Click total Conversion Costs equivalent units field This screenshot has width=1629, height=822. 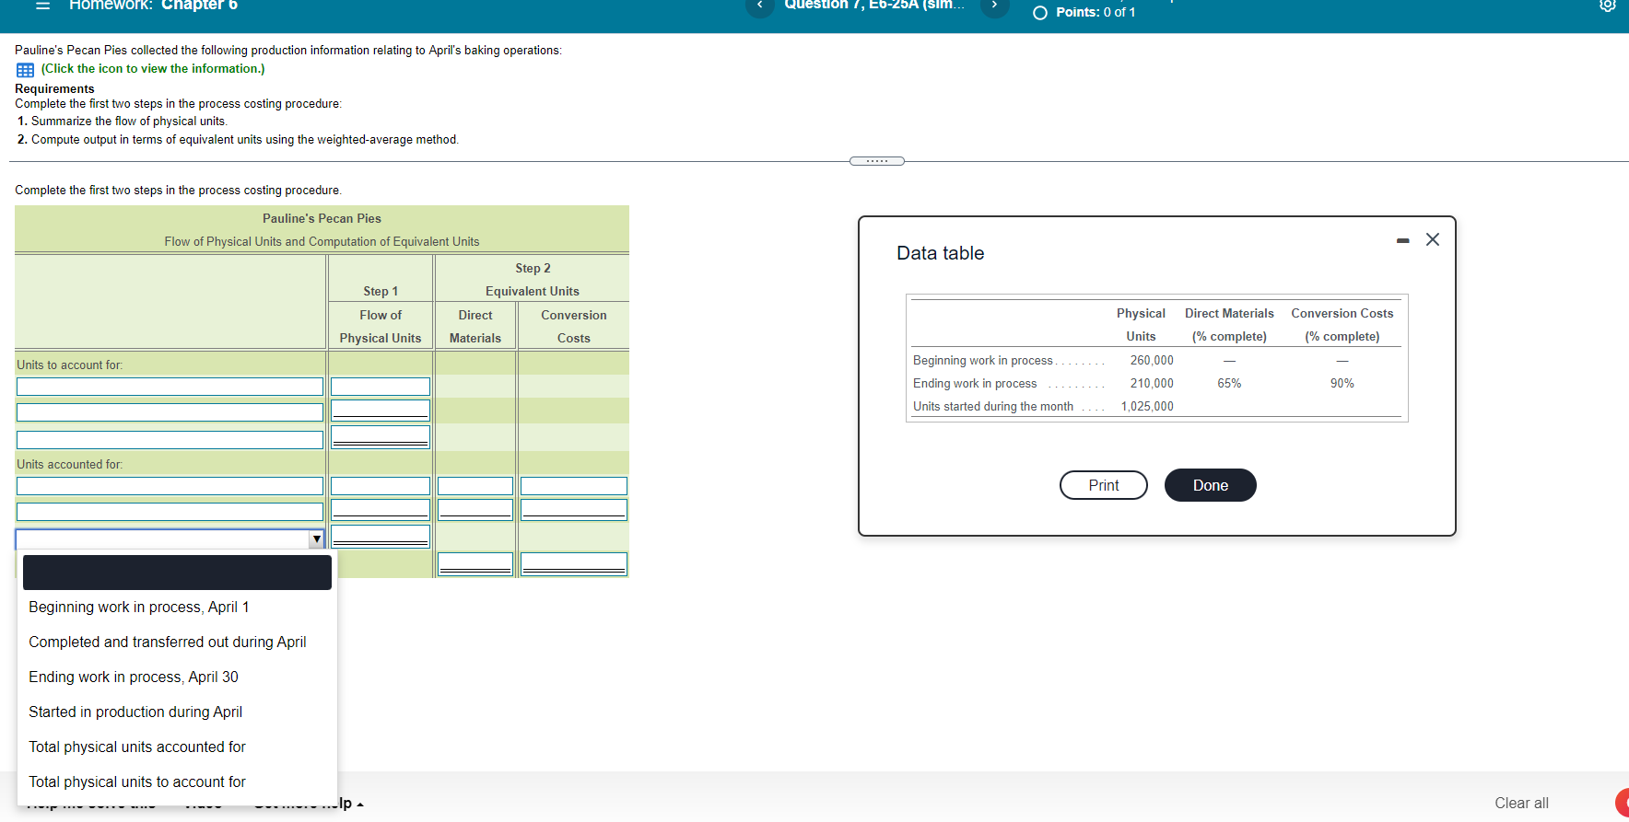574,564
